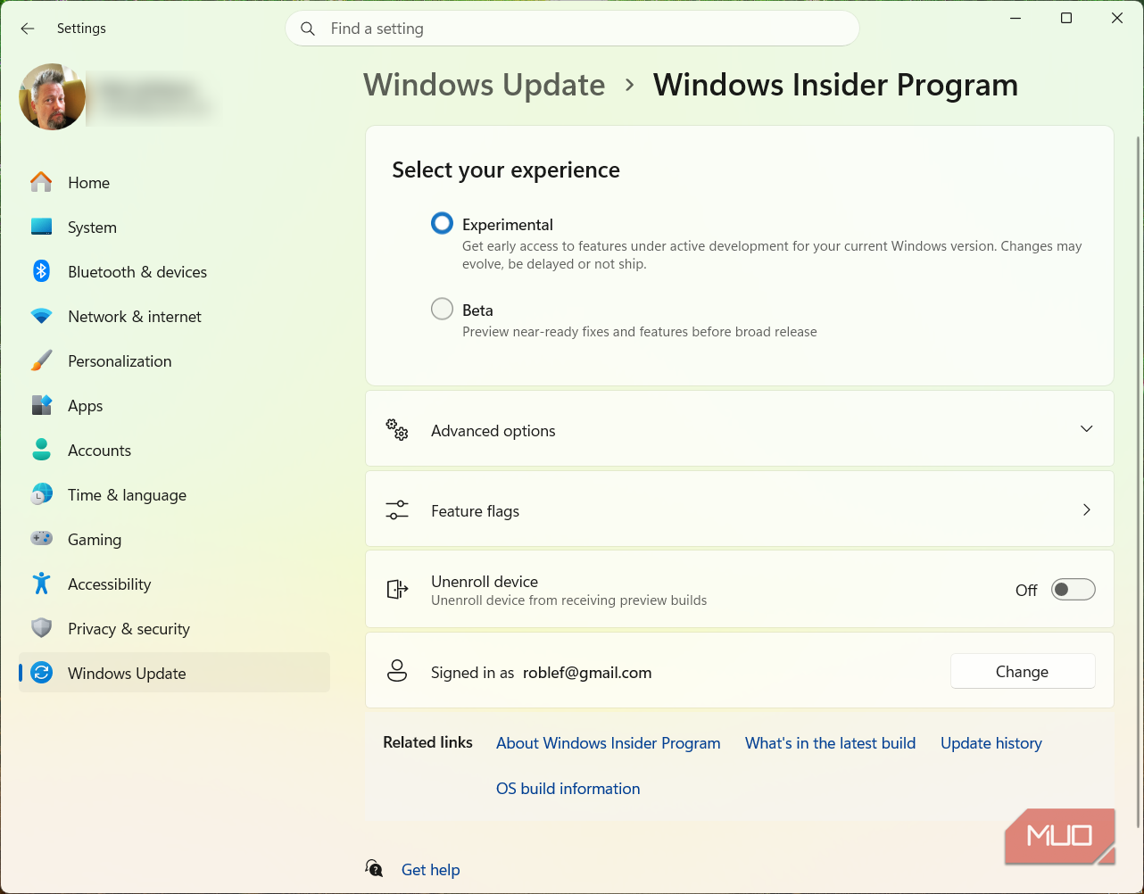Click the Experimental option description text
This screenshot has width=1144, height=894.
(772, 255)
